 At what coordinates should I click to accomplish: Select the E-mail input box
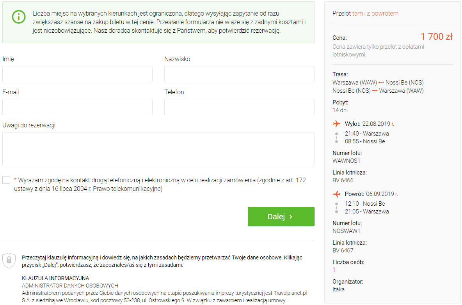[x=77, y=107]
